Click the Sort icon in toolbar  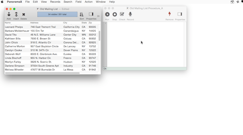81,14
